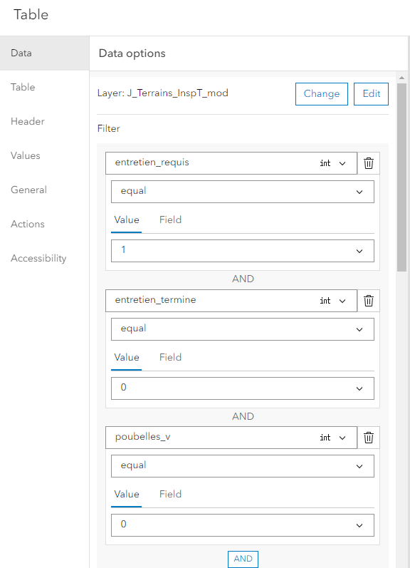Viewport: 410px width, 568px height.
Task: Open the Header settings section
Action: 28,121
